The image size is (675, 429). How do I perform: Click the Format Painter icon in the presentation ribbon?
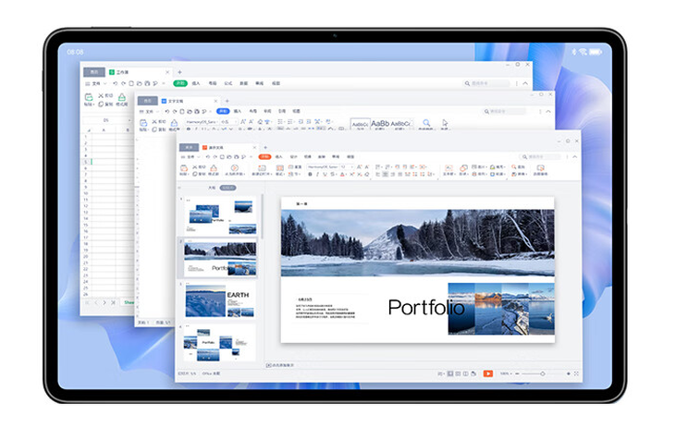point(214,167)
